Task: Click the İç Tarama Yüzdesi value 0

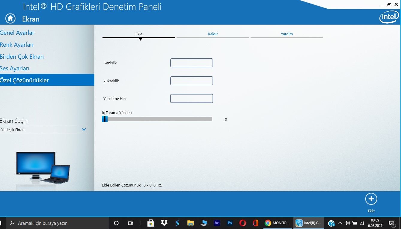Action: [x=226, y=119]
